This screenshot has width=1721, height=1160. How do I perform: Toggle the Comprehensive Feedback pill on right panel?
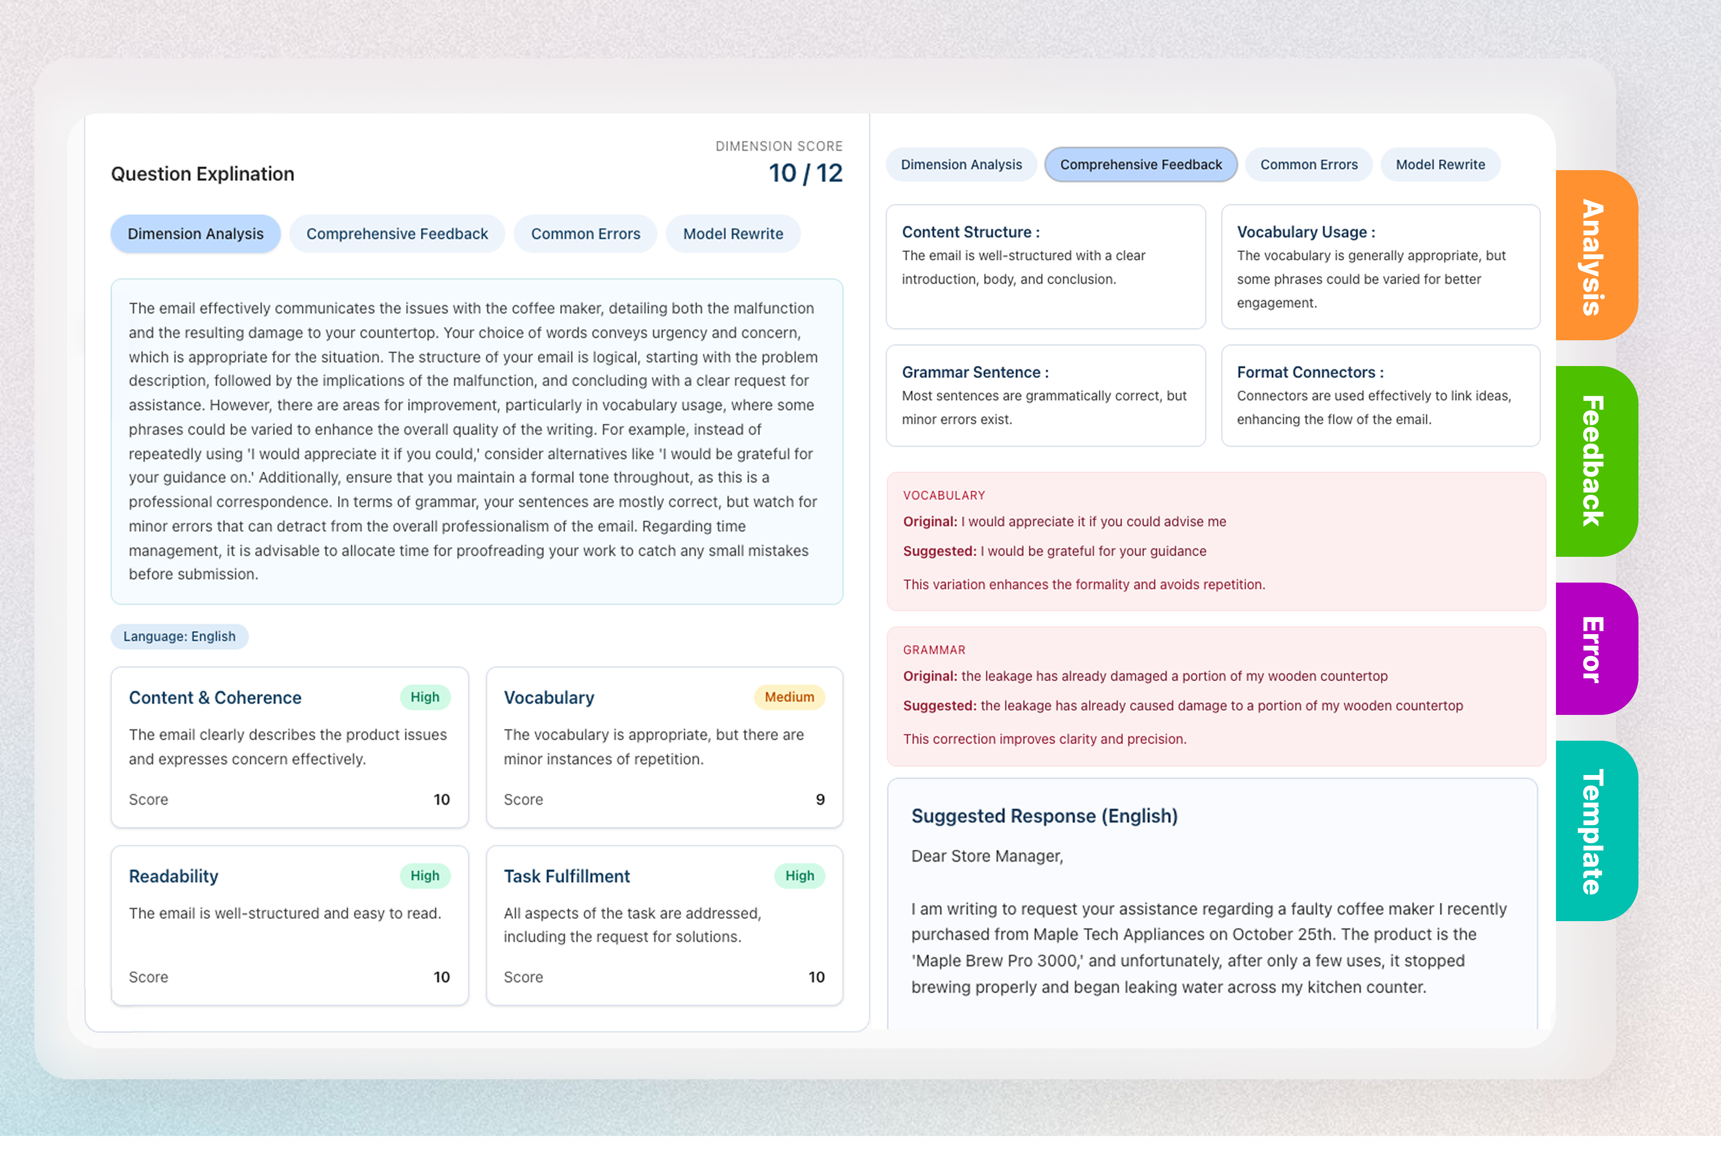pyautogui.click(x=1140, y=164)
